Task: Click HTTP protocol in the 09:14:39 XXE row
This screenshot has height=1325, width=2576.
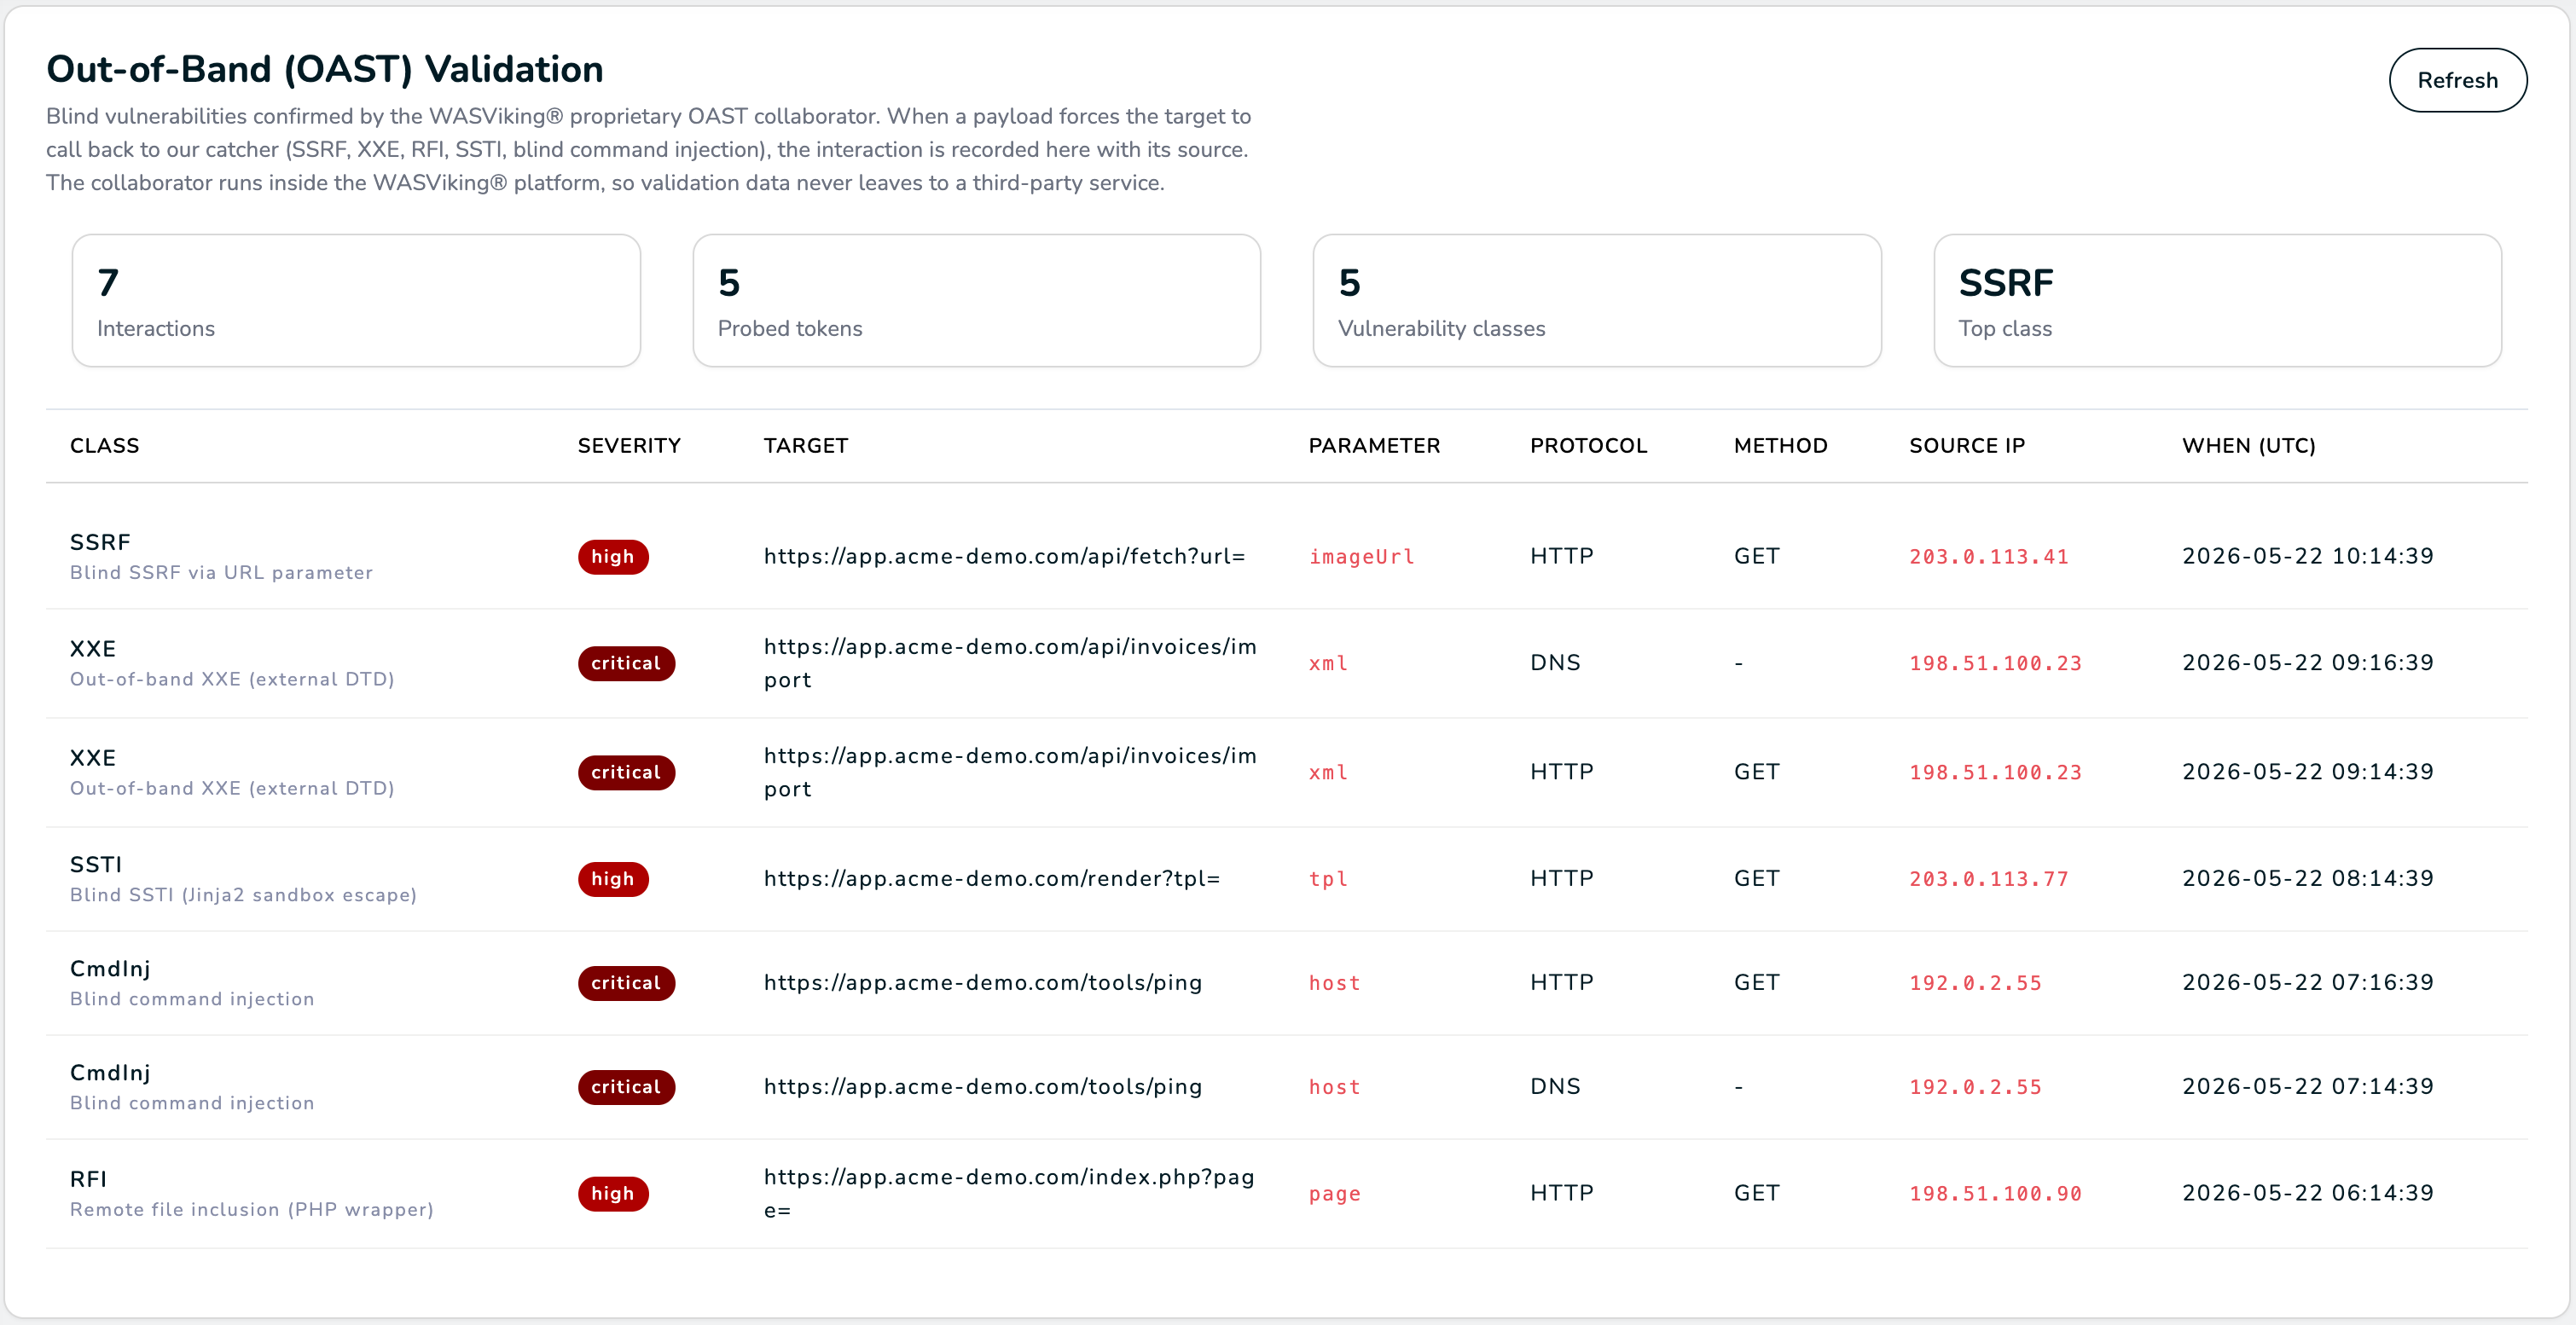Action: coord(1561,772)
